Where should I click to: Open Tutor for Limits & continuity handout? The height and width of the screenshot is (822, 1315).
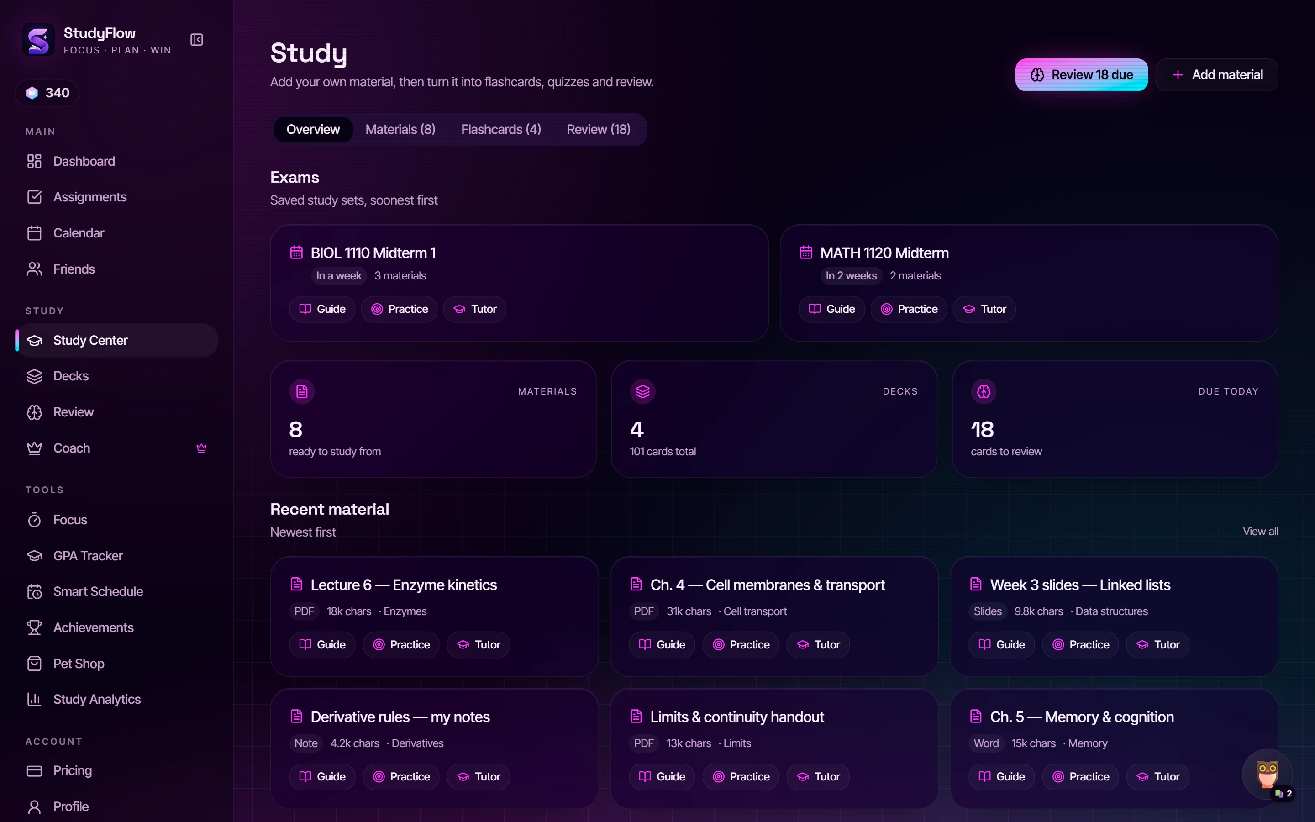pyautogui.click(x=818, y=777)
